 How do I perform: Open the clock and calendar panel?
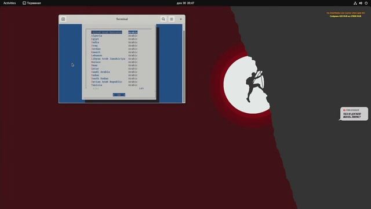(x=185, y=3)
